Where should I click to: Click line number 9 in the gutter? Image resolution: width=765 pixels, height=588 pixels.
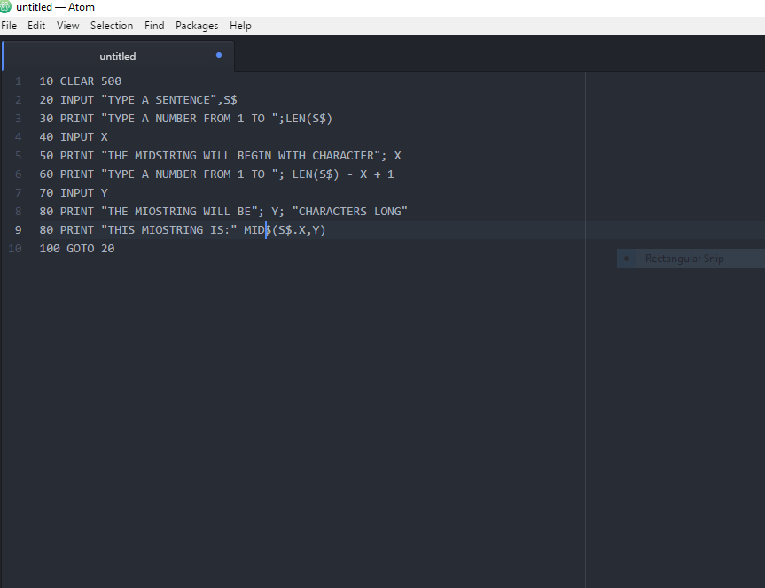tap(18, 230)
